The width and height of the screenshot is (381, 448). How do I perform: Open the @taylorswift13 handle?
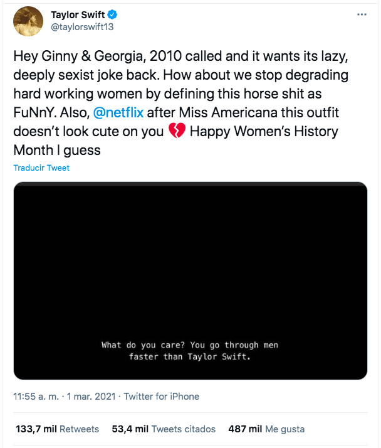[x=81, y=27]
